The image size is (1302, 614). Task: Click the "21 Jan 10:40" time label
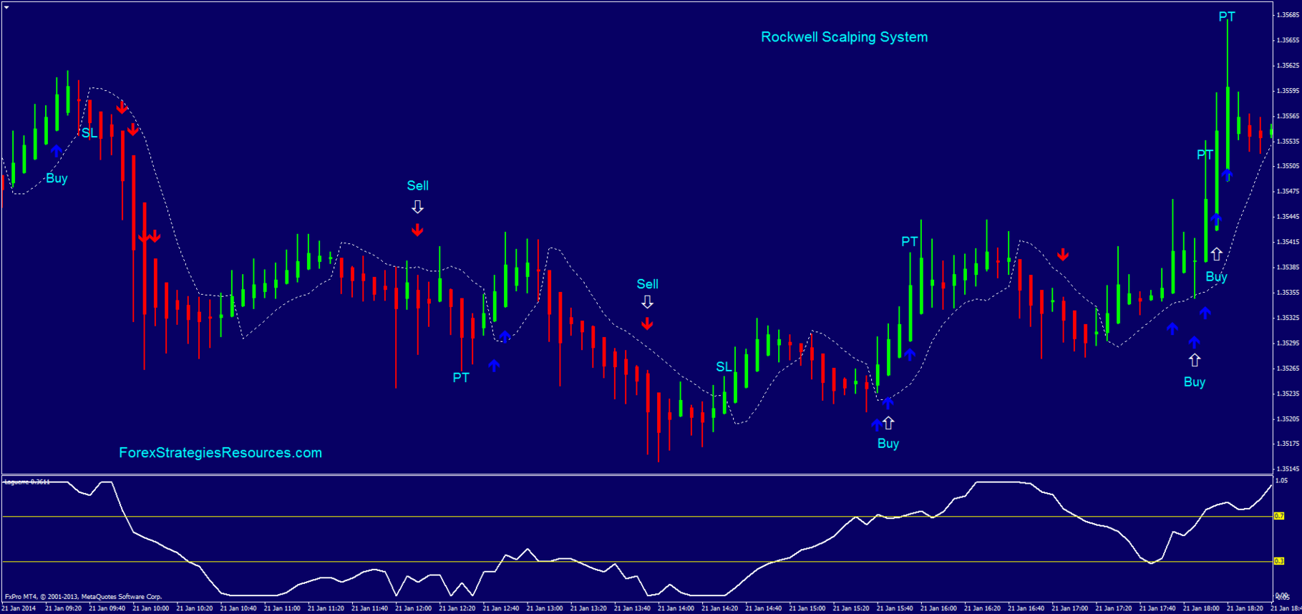point(238,608)
